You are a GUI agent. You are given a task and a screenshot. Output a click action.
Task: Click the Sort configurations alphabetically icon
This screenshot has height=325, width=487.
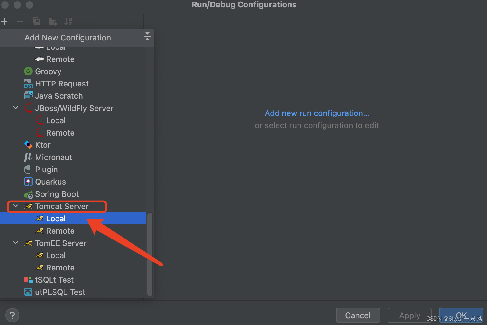(x=68, y=21)
